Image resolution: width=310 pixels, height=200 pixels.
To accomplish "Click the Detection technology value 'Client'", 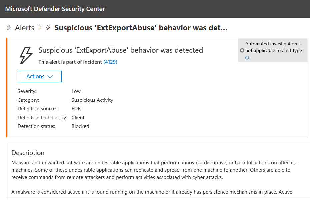I will pyautogui.click(x=78, y=118).
